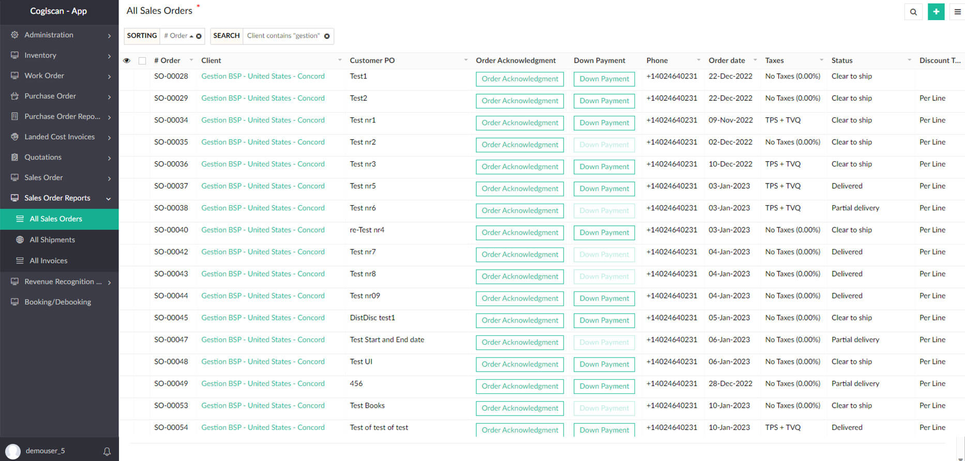
Task: Toggle the eye column visibility icon
Action: (127, 61)
